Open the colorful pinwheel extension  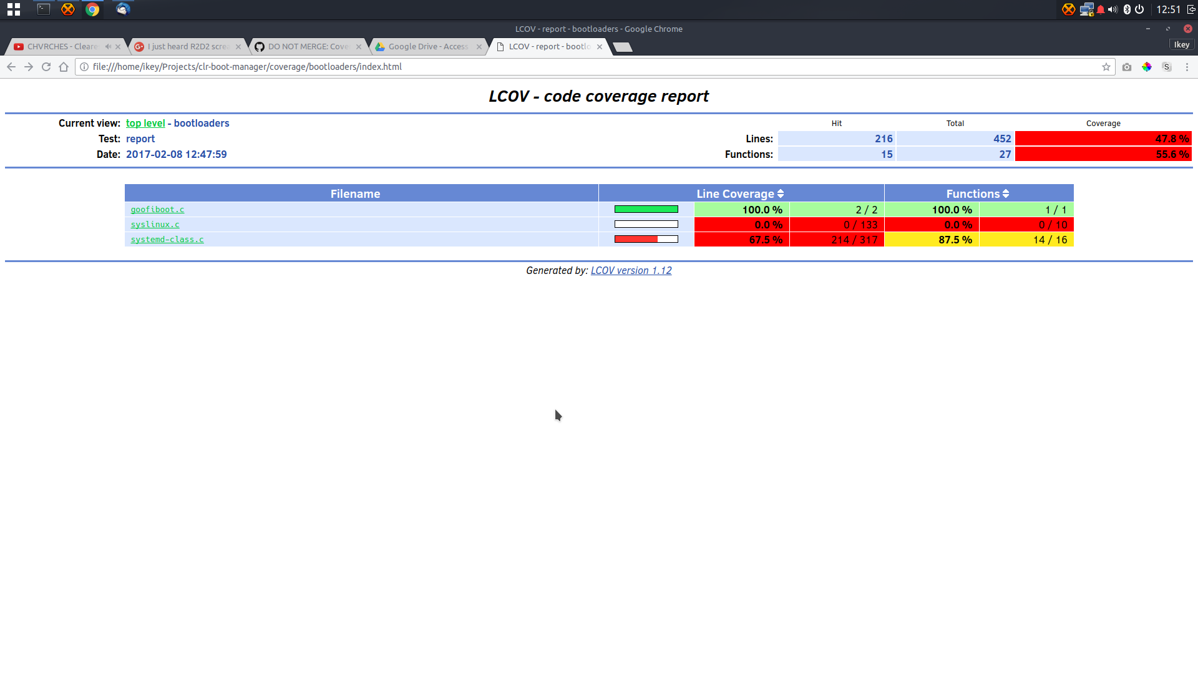point(1147,67)
